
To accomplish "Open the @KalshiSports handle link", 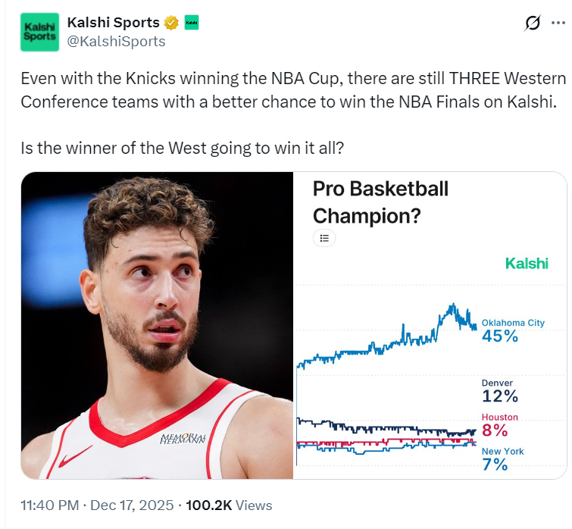I will [116, 41].
